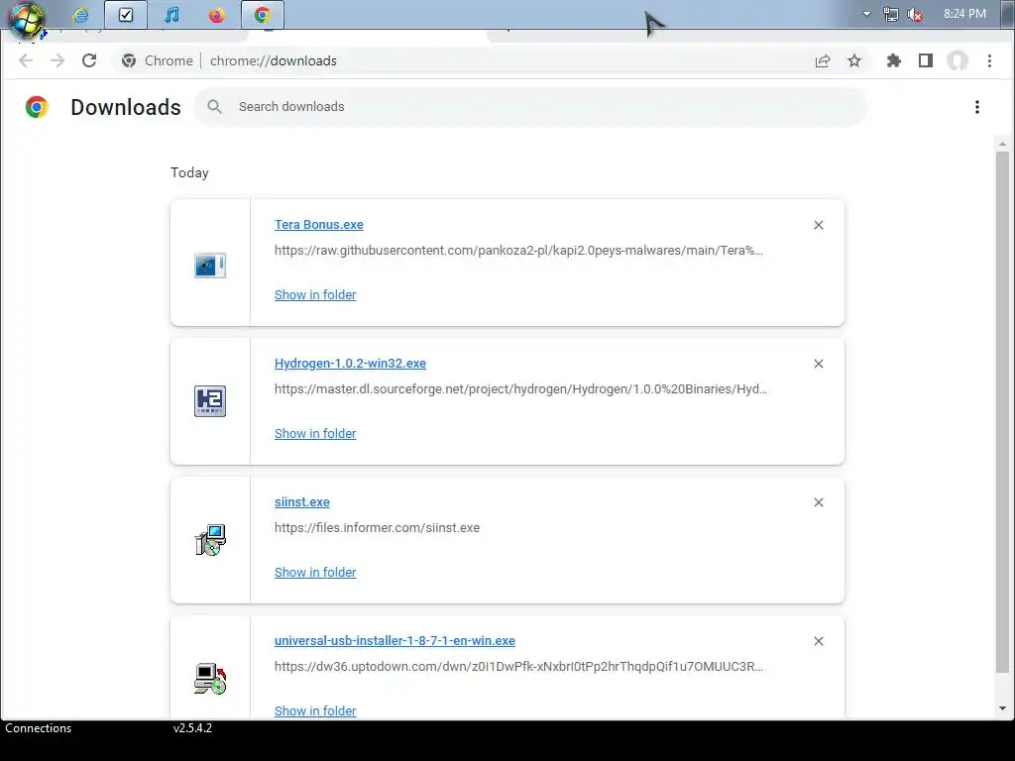This screenshot has width=1015, height=761.
Task: Click the siinst.exe installer icon
Action: 210,540
